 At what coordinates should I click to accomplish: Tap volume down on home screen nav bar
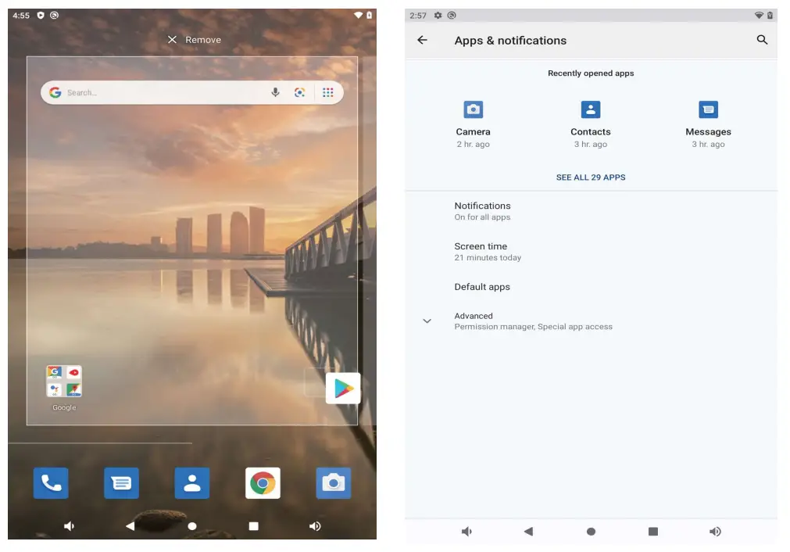pos(69,526)
